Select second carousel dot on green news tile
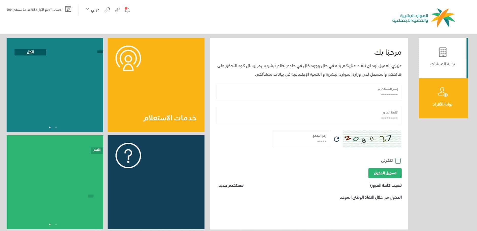The height and width of the screenshot is (231, 477). tap(56, 224)
